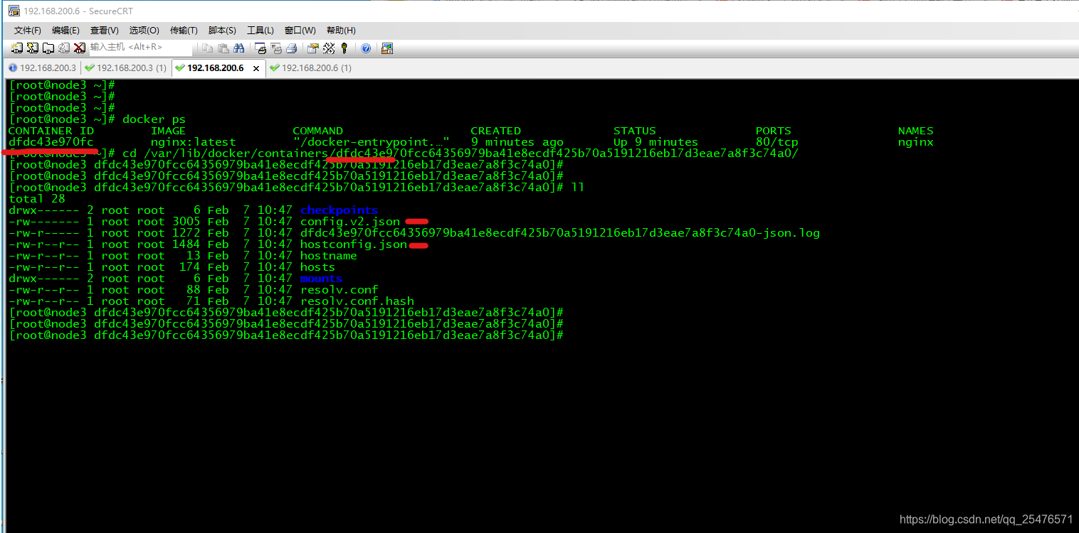Click the Print Selection toolbar icon
This screenshot has width=1079, height=533.
(276, 48)
